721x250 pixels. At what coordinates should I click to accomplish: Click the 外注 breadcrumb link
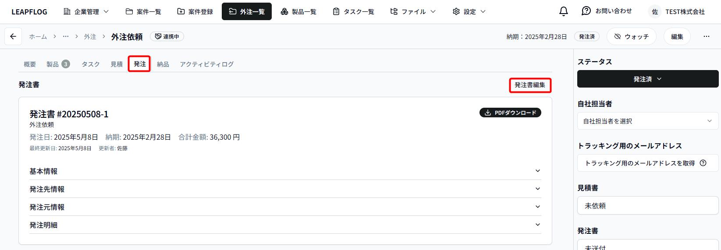90,36
